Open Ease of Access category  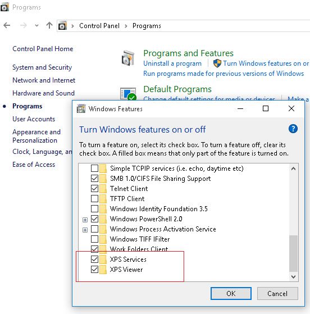pyautogui.click(x=34, y=165)
